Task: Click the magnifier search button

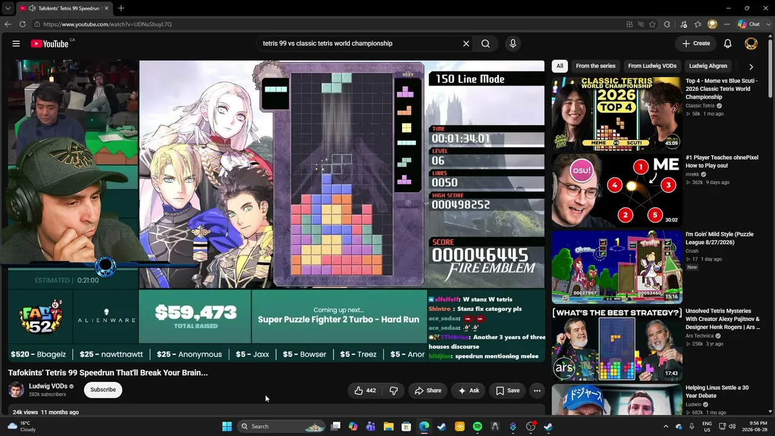Action: coord(486,44)
